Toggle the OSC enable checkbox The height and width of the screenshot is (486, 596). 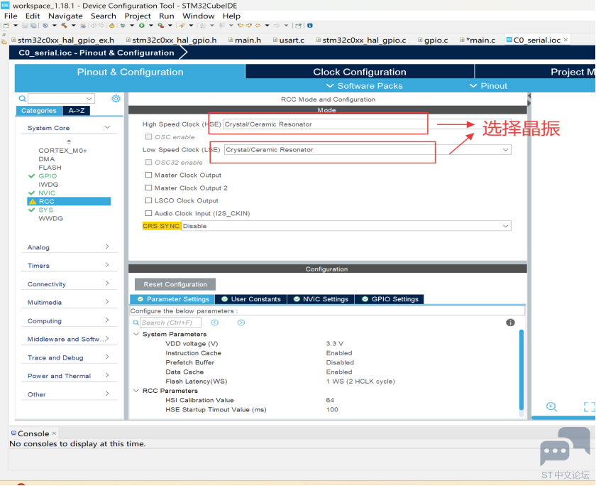pos(148,136)
